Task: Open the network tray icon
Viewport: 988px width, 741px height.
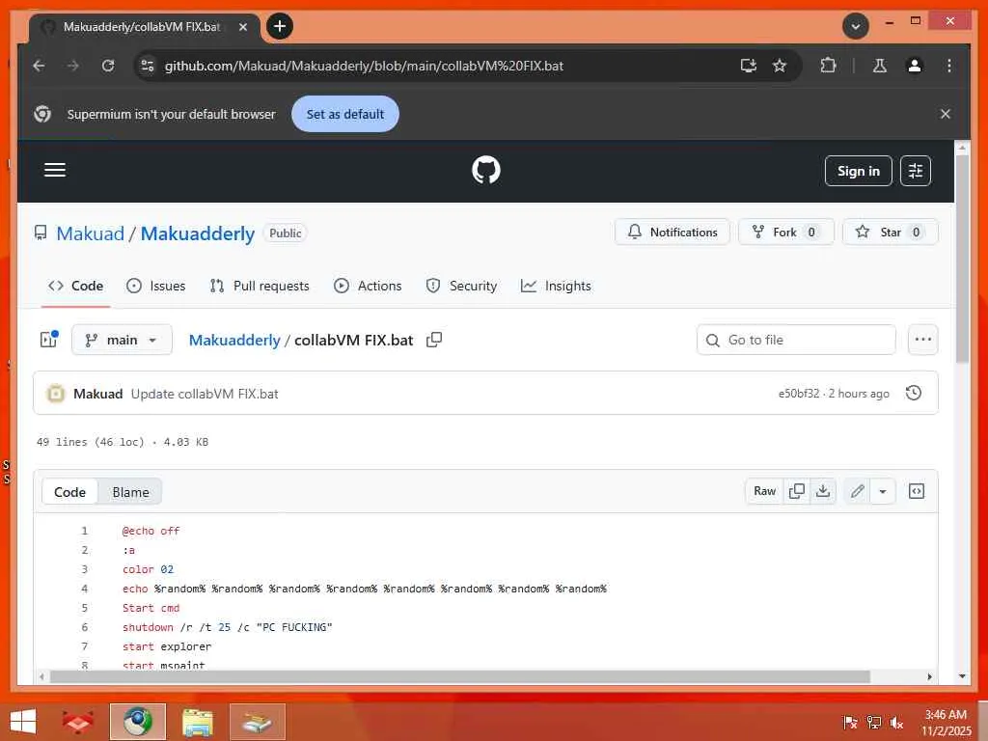Action: coord(874,723)
